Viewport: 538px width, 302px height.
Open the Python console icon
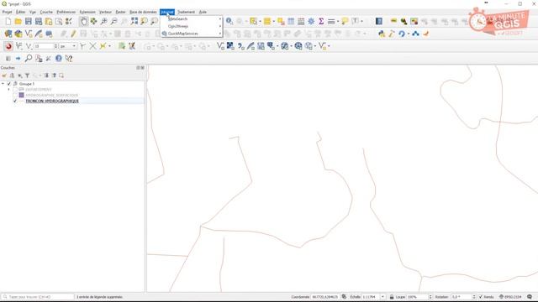[382, 34]
